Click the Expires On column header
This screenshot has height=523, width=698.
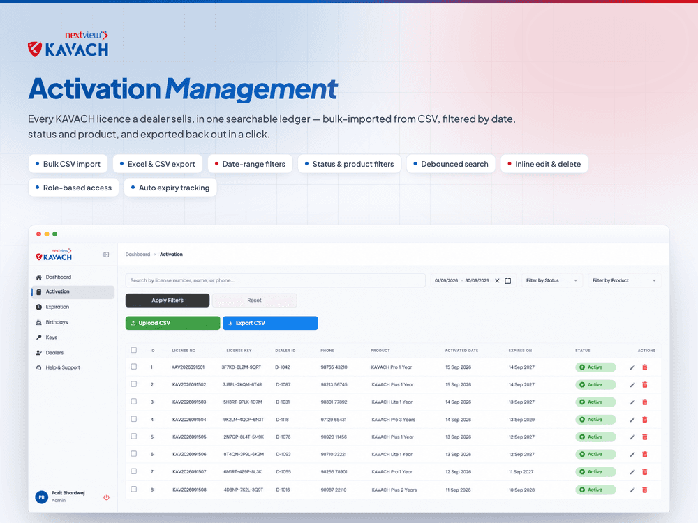tap(521, 351)
